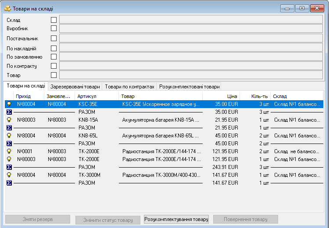Check the По контракту filter checkbox
Viewport: 329px width, 228px height.
(54, 66)
